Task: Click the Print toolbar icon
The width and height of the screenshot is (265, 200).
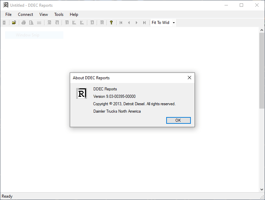Action: pos(24,23)
